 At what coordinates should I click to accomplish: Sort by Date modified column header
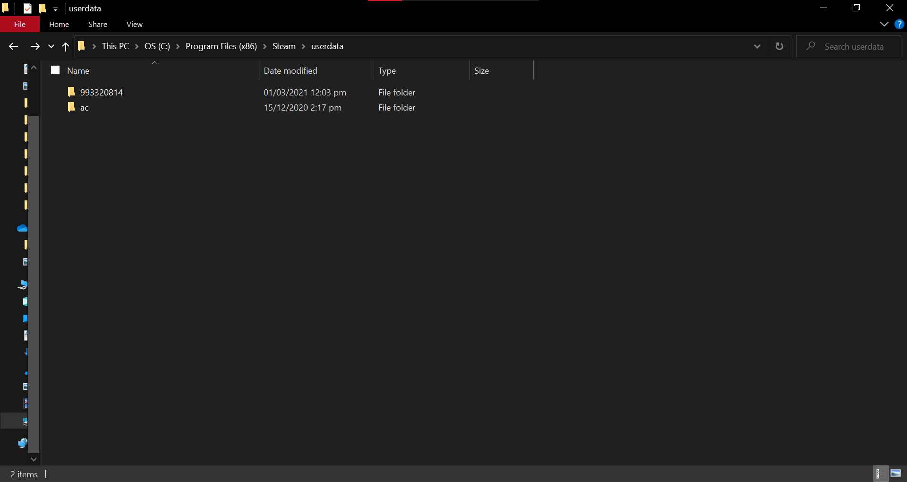290,70
